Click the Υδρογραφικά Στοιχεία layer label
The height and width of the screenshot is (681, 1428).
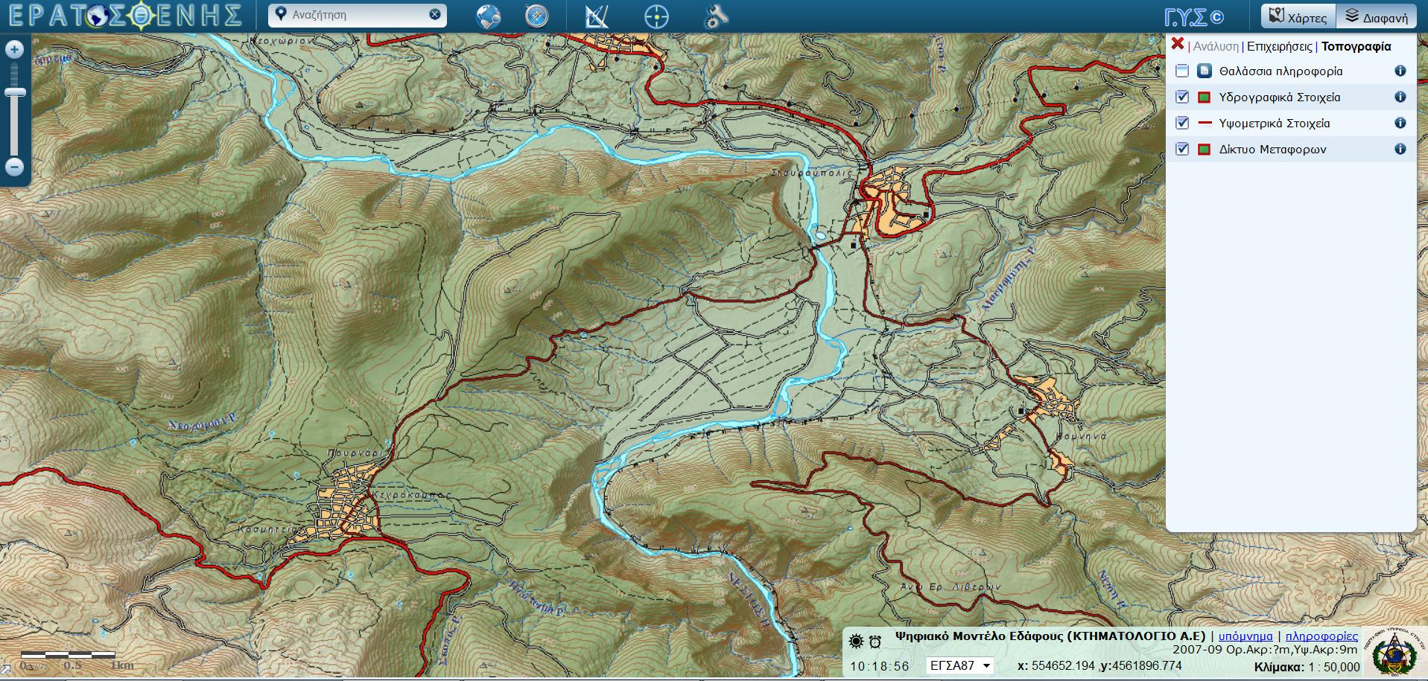click(x=1279, y=97)
